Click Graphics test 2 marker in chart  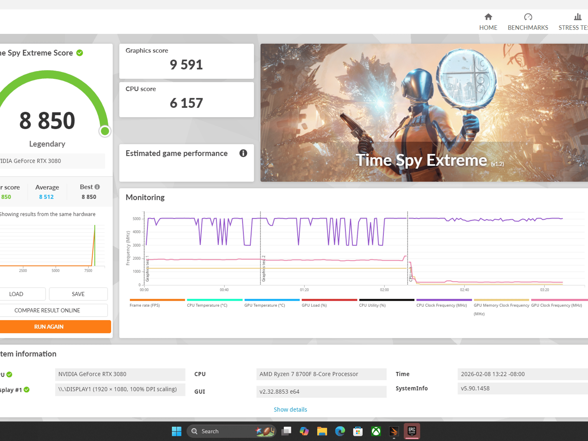pos(264,268)
